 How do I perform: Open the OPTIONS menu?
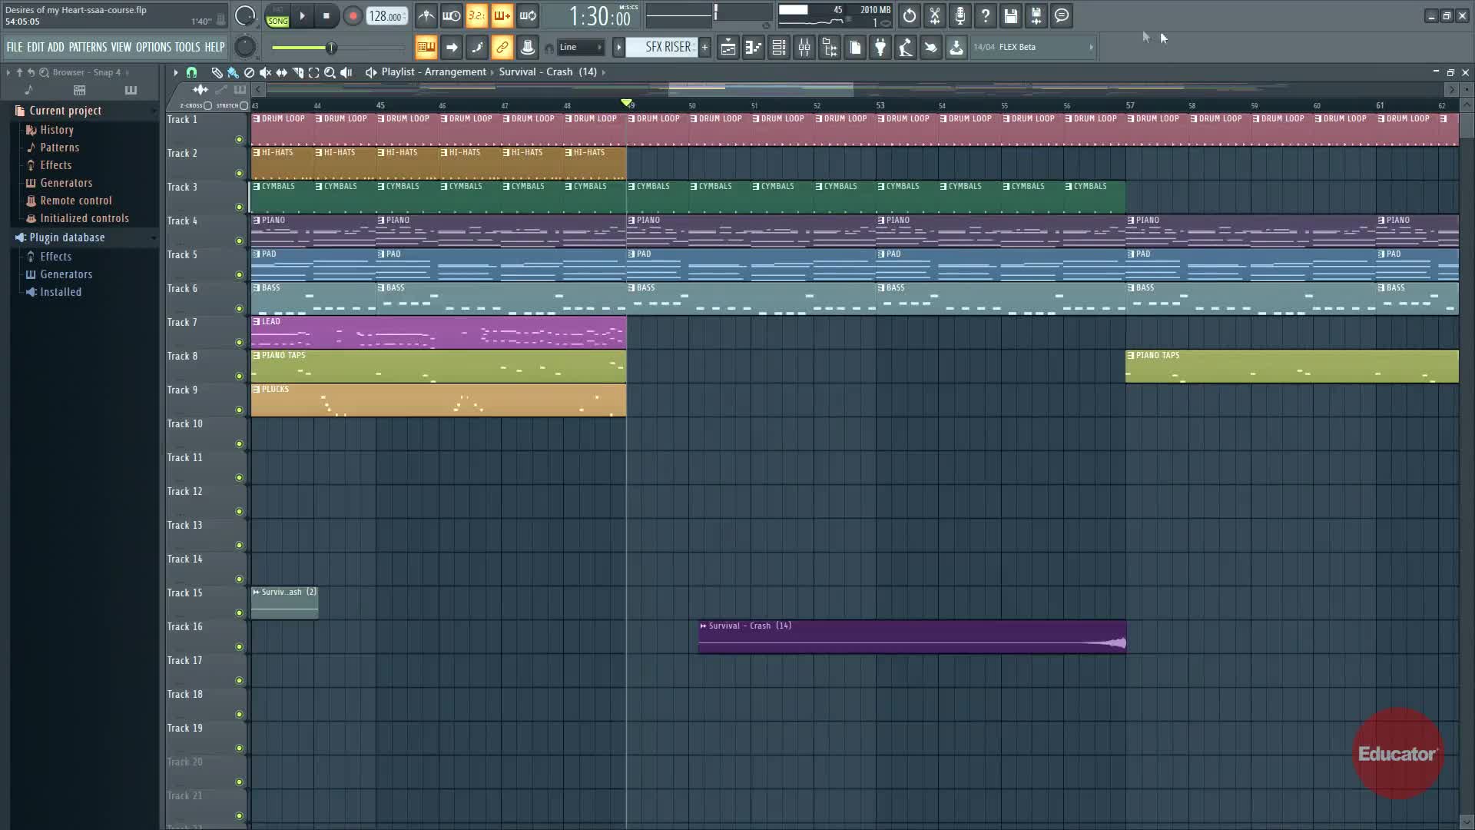pos(153,48)
